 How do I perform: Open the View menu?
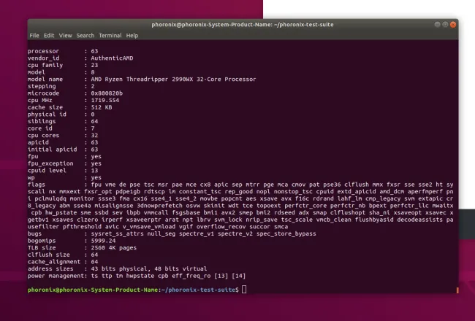point(66,36)
